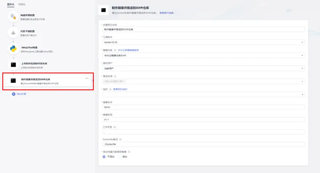Select the 代码下载配置 step title
This screenshot has width=320, height=173.
[x=27, y=31]
